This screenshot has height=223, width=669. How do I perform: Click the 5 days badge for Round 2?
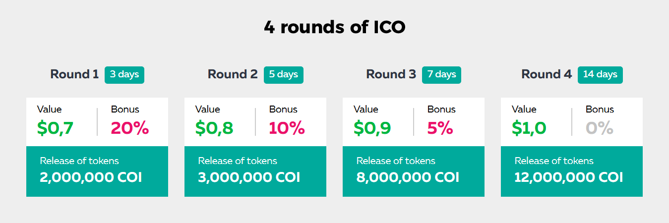(x=284, y=75)
